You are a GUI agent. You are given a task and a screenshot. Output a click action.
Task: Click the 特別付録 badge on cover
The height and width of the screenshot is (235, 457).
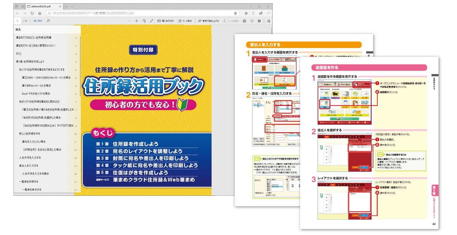[x=143, y=50]
